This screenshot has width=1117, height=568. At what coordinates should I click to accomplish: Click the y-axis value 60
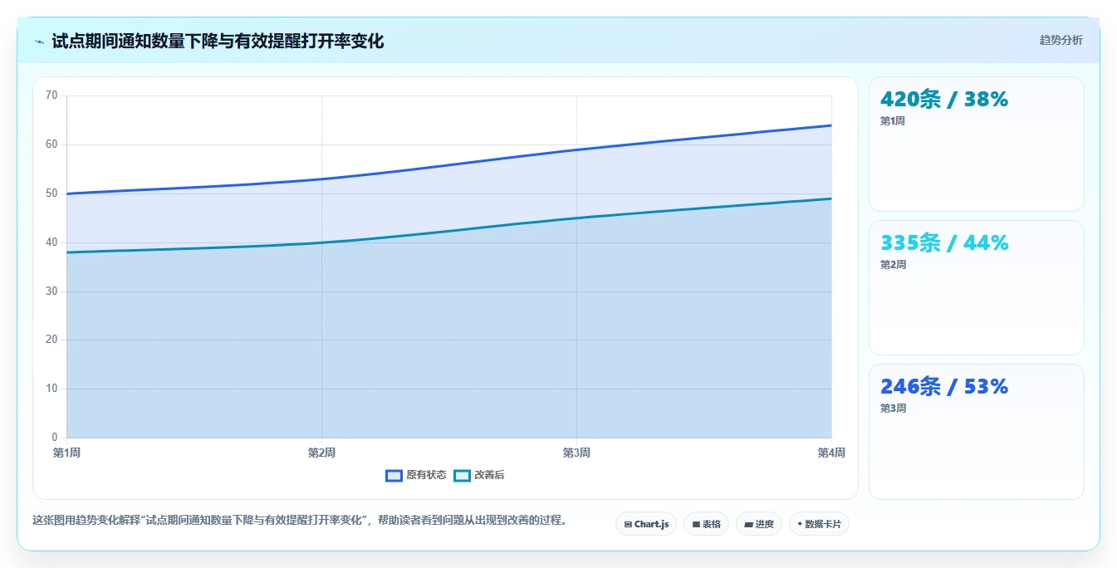(51, 144)
